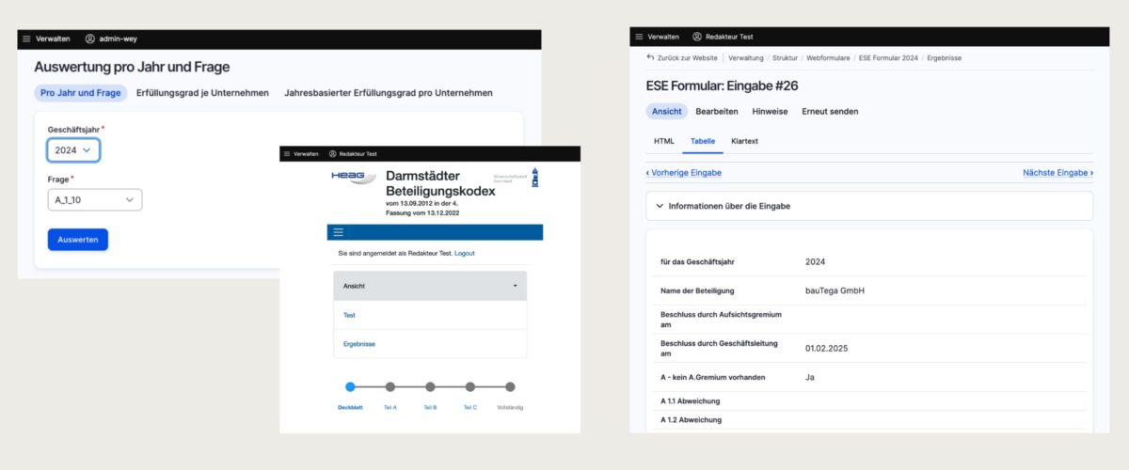Switch to Erfüllungsgrad je Unternehmen tab
This screenshot has width=1129, height=470.
pos(202,93)
